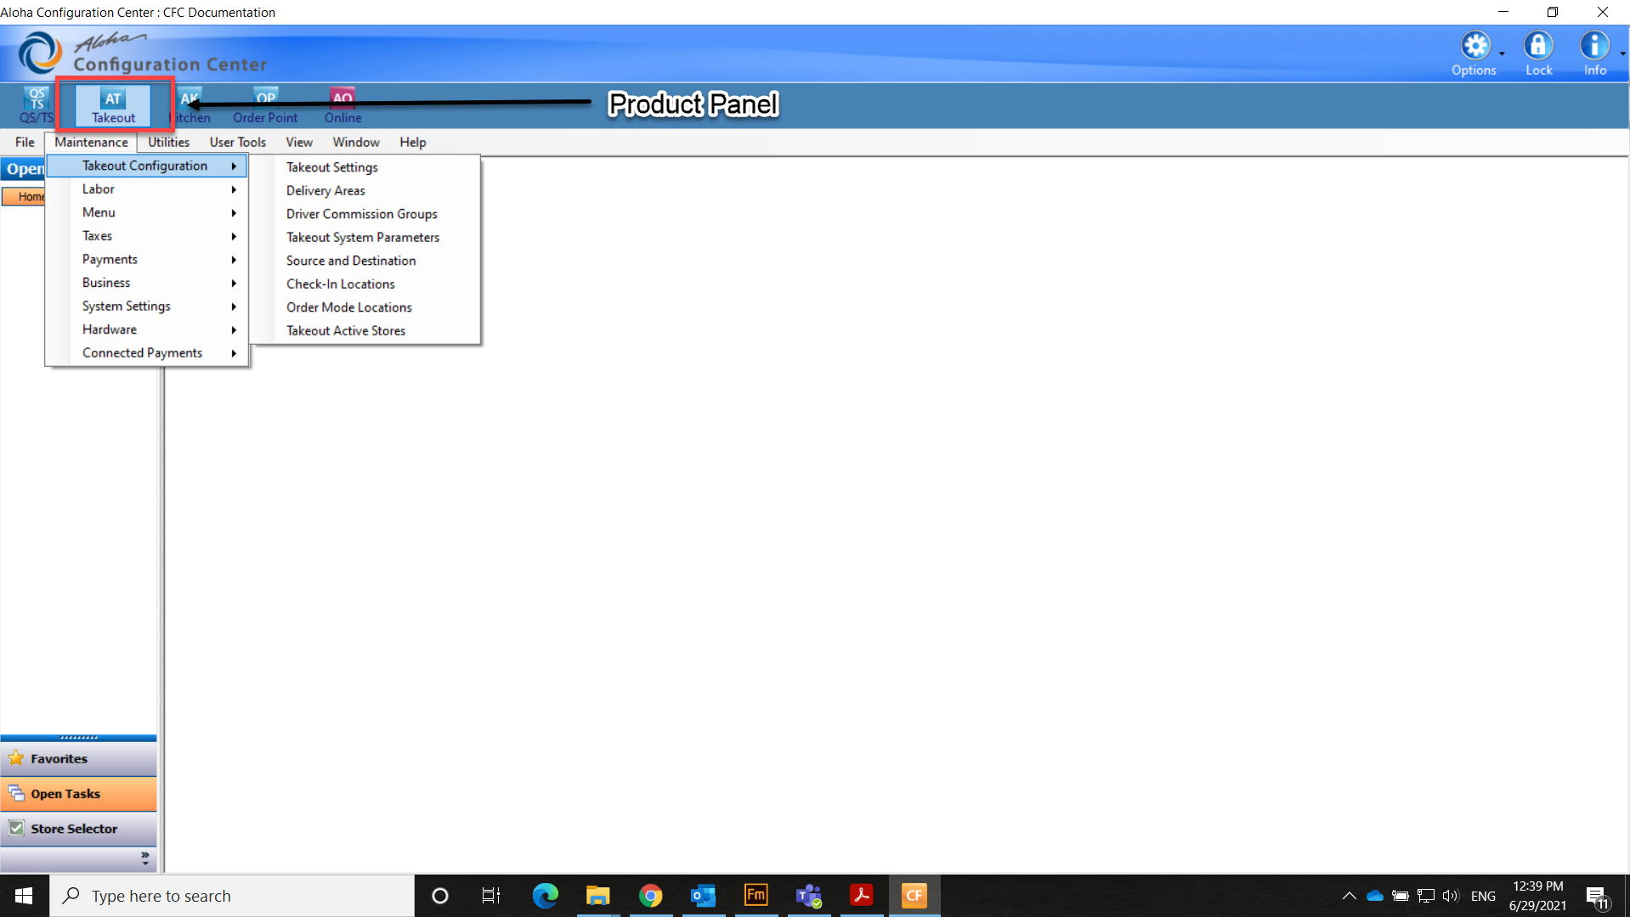This screenshot has height=917, width=1630.
Task: Open File Explorer from taskbar
Action: pyautogui.click(x=597, y=896)
